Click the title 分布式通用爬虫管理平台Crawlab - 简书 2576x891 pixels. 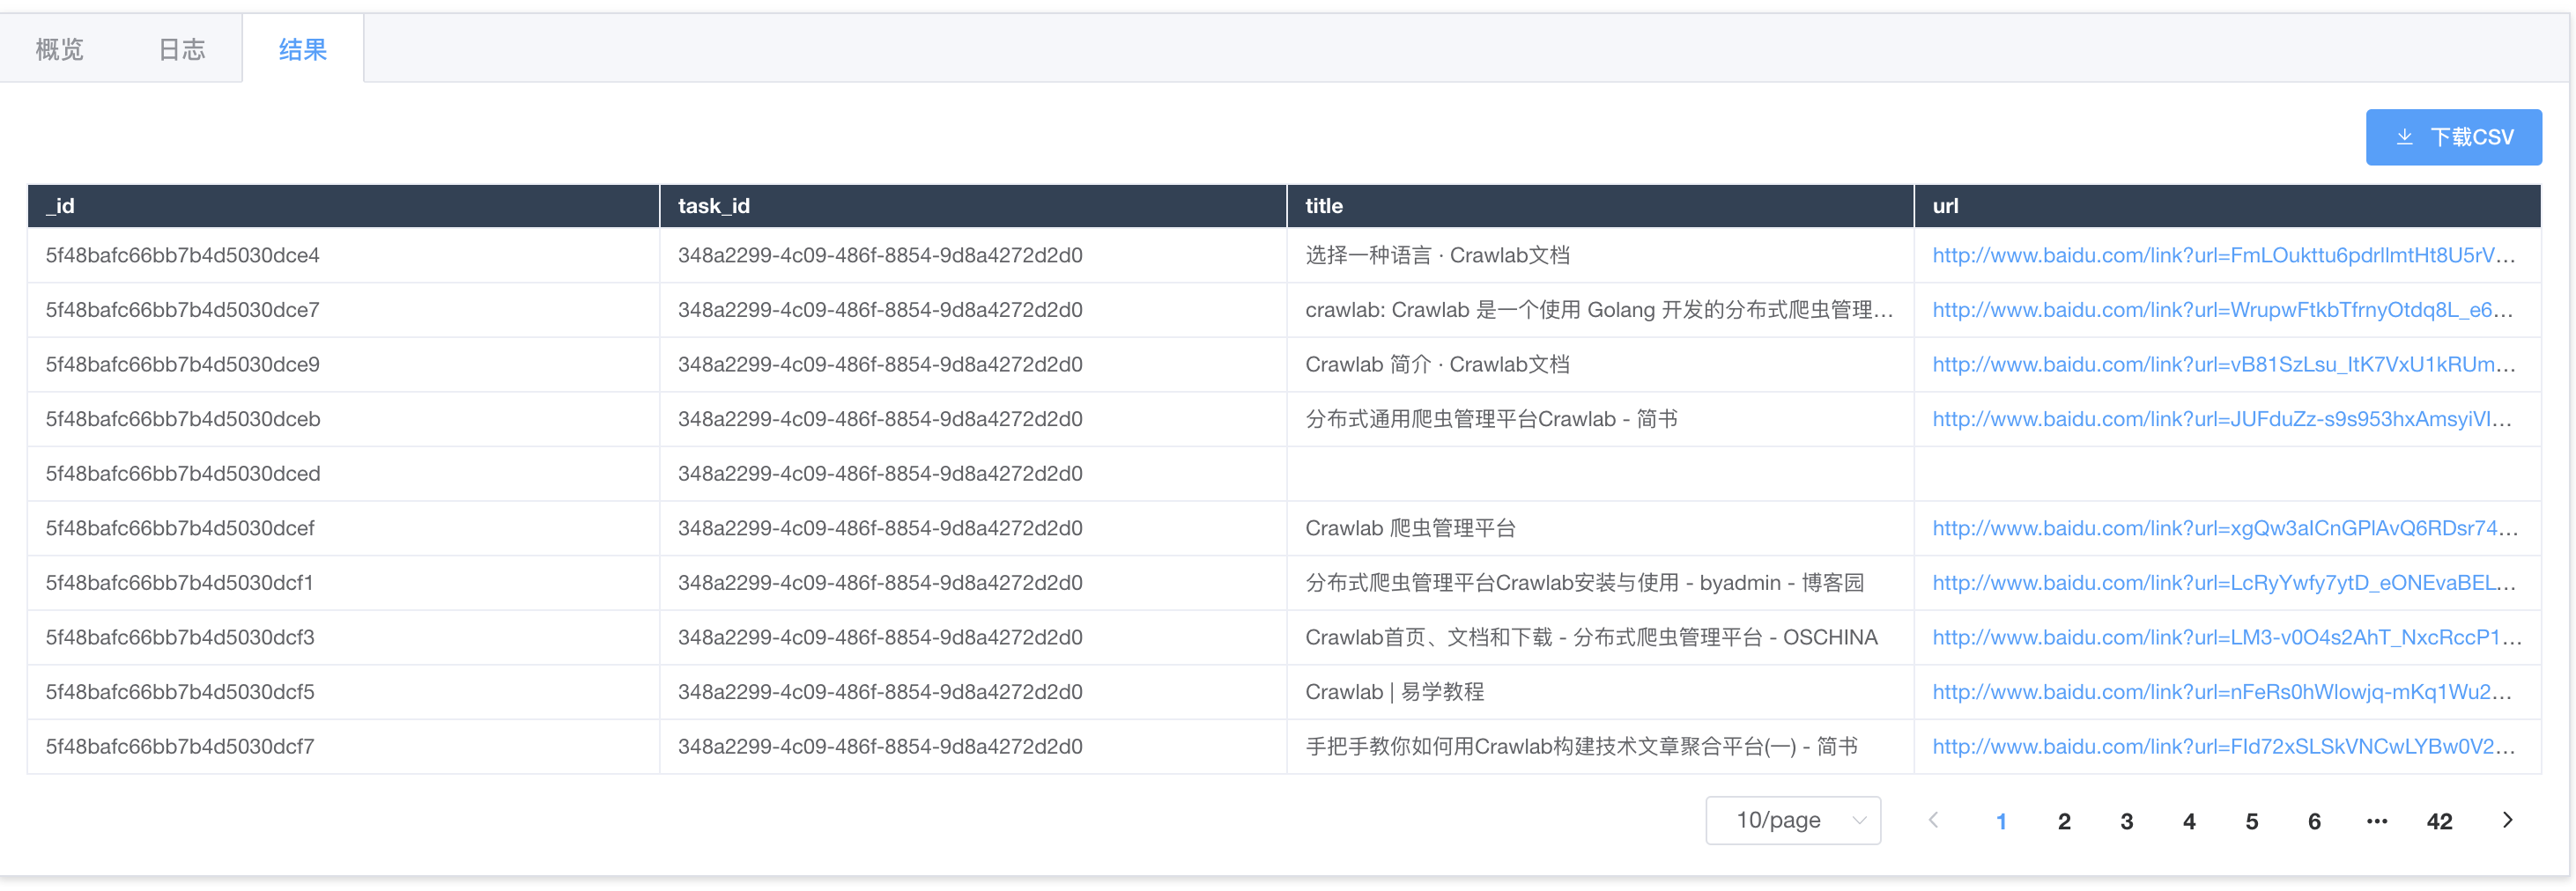pyautogui.click(x=1491, y=418)
